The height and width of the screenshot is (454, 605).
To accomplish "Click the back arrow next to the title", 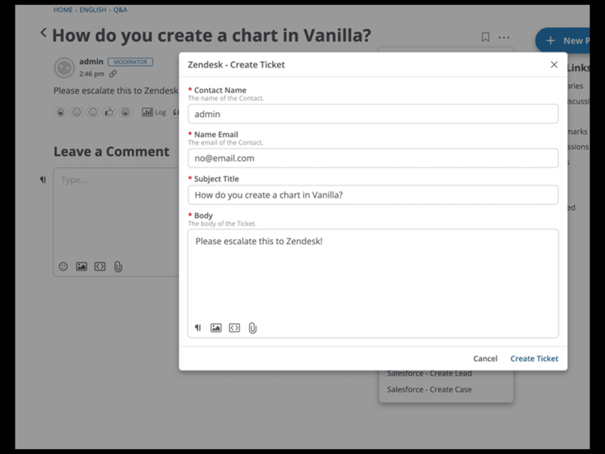I will click(x=43, y=33).
